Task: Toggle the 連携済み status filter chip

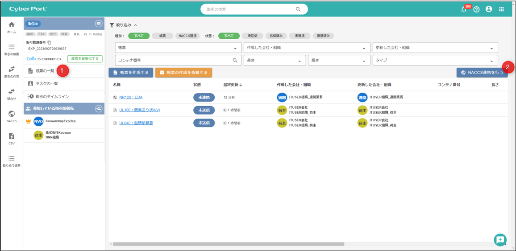Action: tap(323, 36)
